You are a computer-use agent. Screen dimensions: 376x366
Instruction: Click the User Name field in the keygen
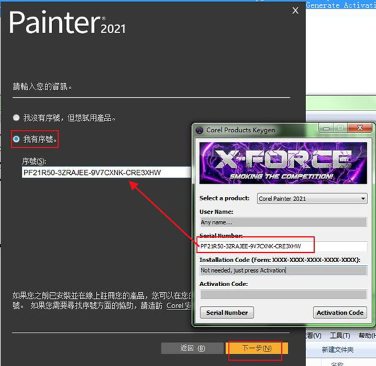(283, 222)
